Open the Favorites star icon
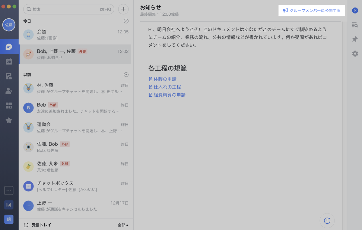362x230 pixels. (x=9, y=120)
